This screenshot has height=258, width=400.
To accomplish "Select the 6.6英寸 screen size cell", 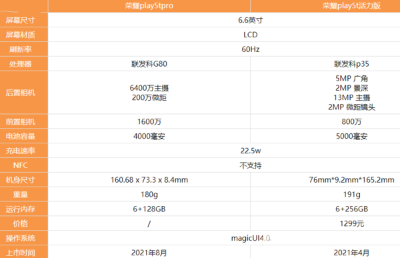I will [x=250, y=20].
